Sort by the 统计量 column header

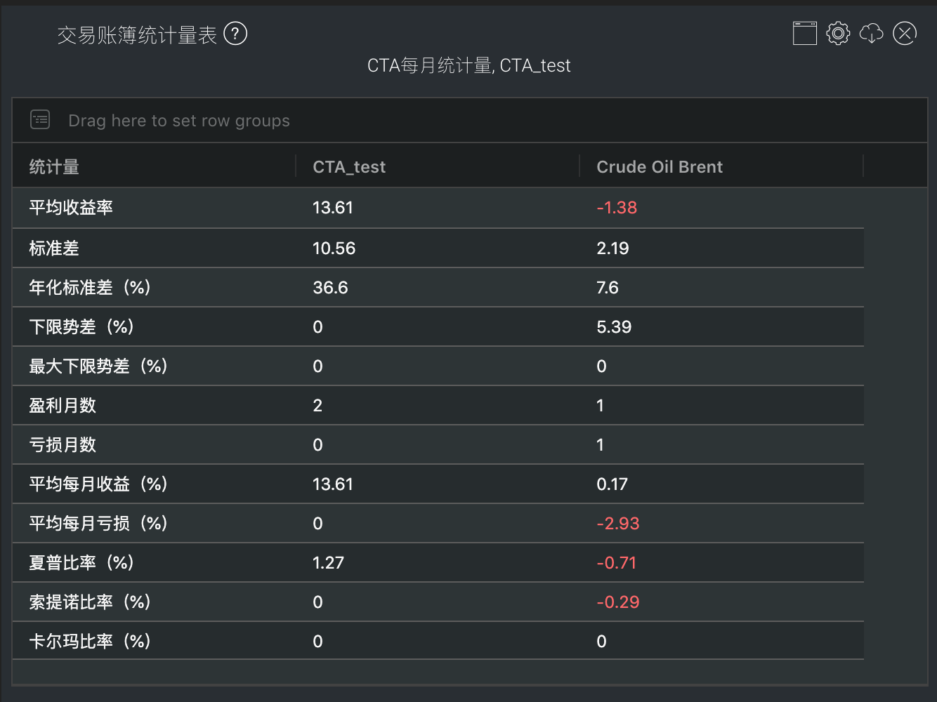pos(54,167)
